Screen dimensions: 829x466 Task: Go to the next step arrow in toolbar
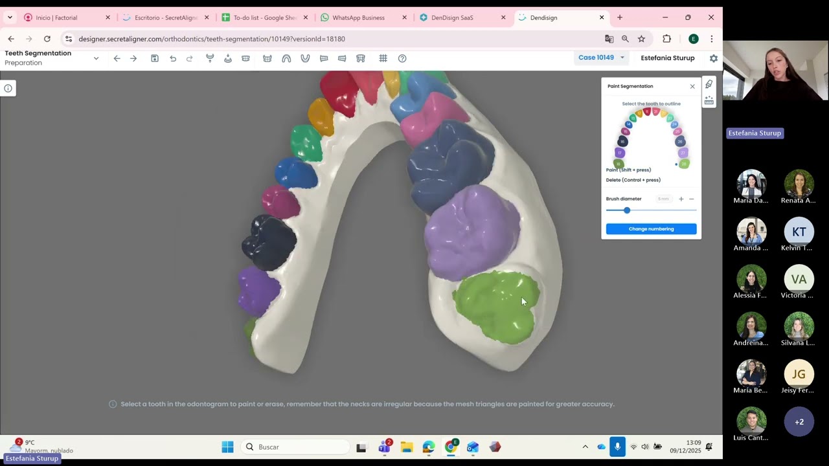[x=133, y=58]
